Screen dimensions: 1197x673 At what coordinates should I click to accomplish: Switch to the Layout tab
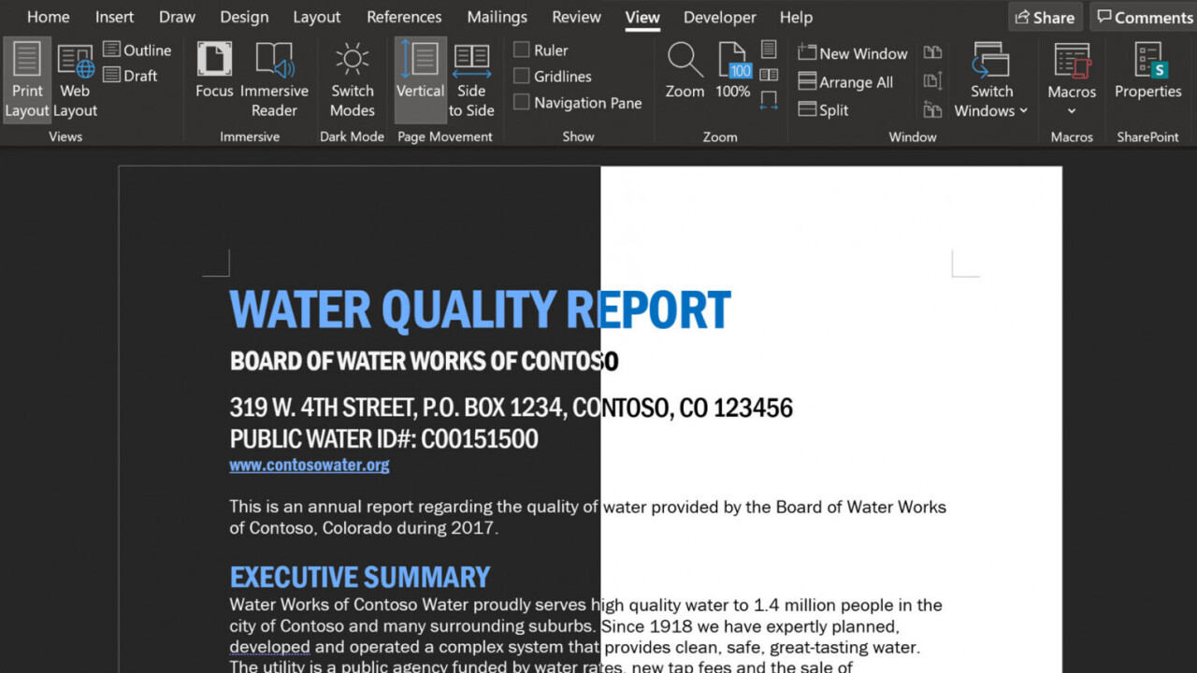[317, 17]
